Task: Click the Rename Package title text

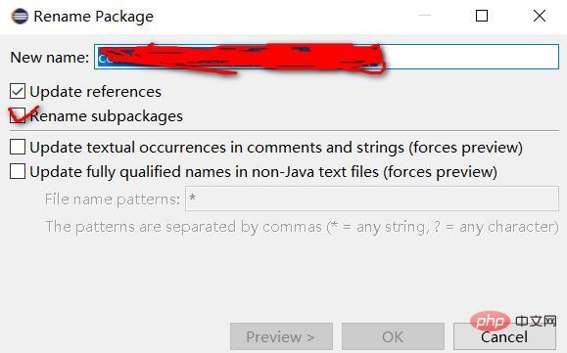Action: [93, 17]
